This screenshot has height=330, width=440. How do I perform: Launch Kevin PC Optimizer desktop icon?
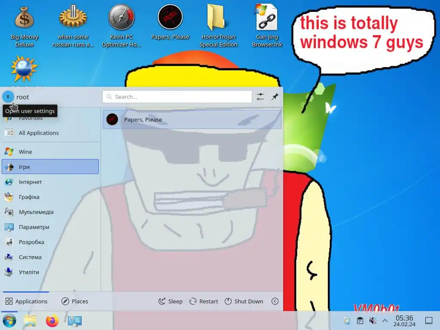coord(121,26)
